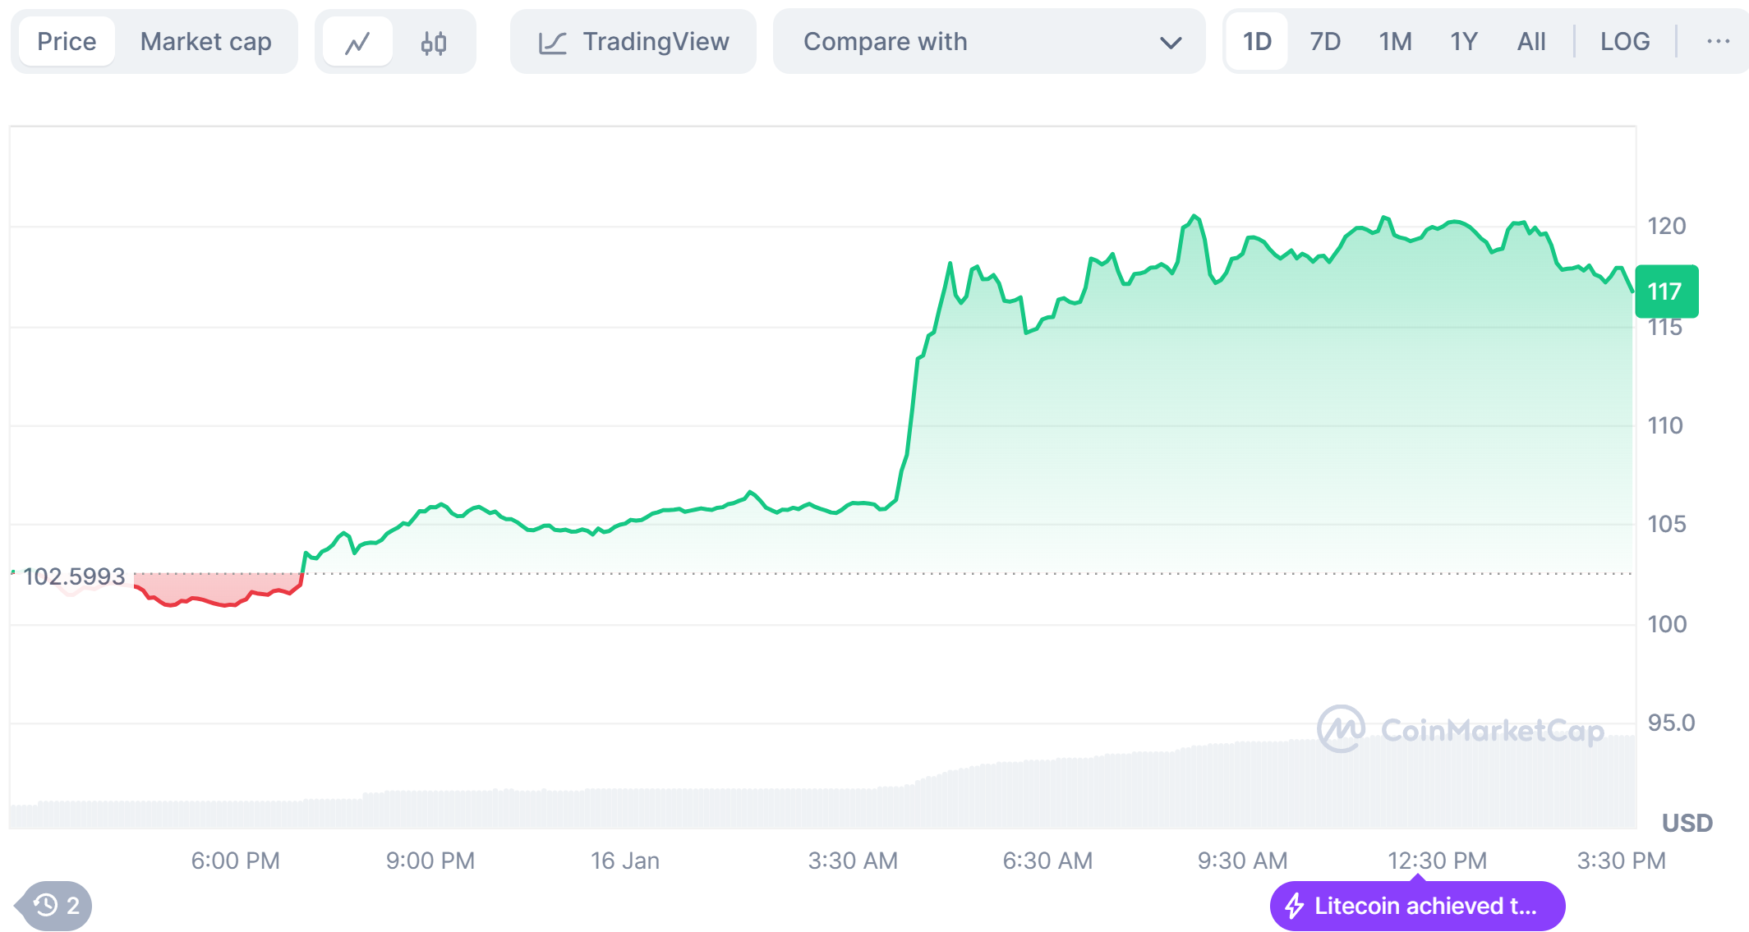Screen dimensions: 1749x932
Task: Select the 1D time range
Action: pos(1256,41)
